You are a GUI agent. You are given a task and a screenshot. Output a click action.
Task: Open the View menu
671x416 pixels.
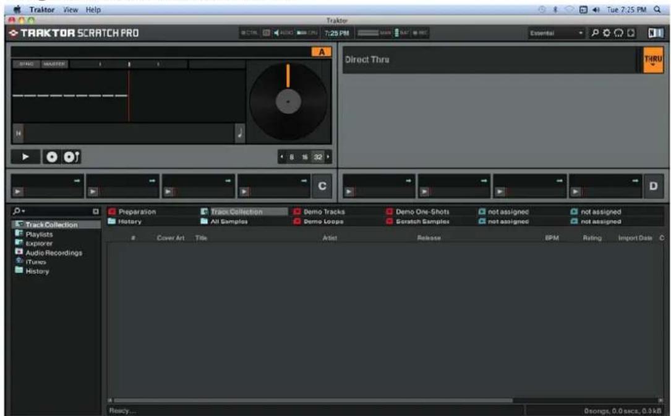coord(70,9)
